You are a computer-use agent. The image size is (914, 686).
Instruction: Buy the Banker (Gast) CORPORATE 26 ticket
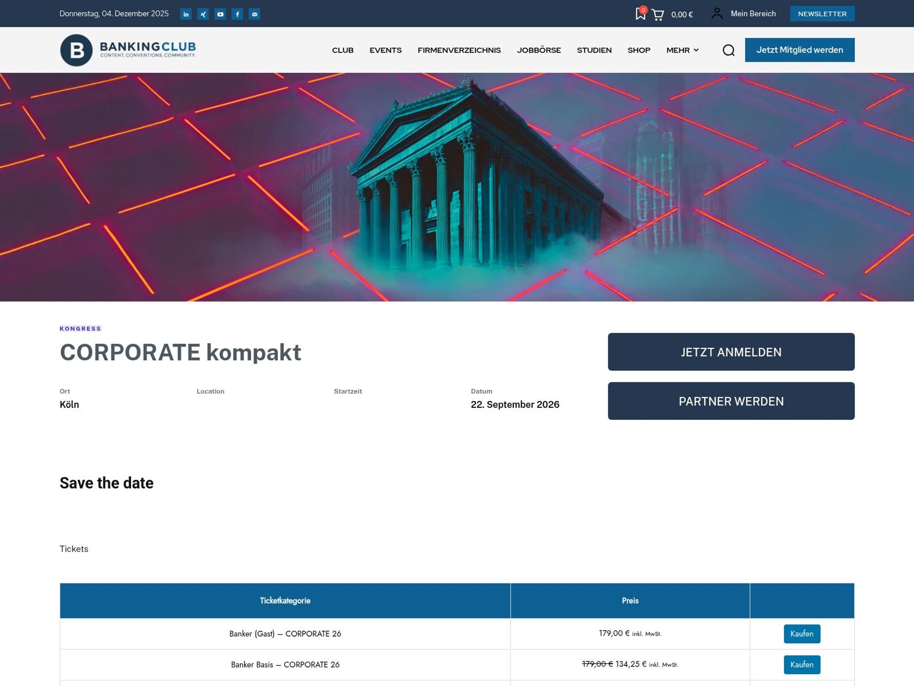coord(802,634)
